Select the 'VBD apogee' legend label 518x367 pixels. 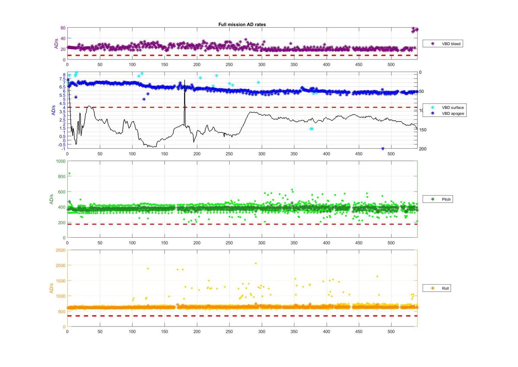(x=452, y=113)
